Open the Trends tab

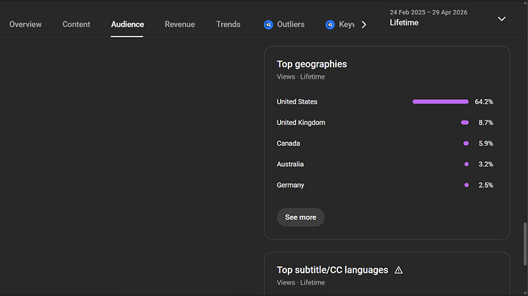click(x=228, y=24)
